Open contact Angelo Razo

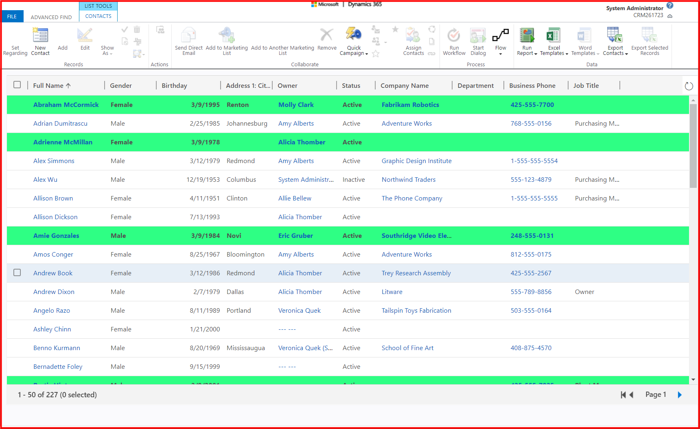tap(52, 310)
